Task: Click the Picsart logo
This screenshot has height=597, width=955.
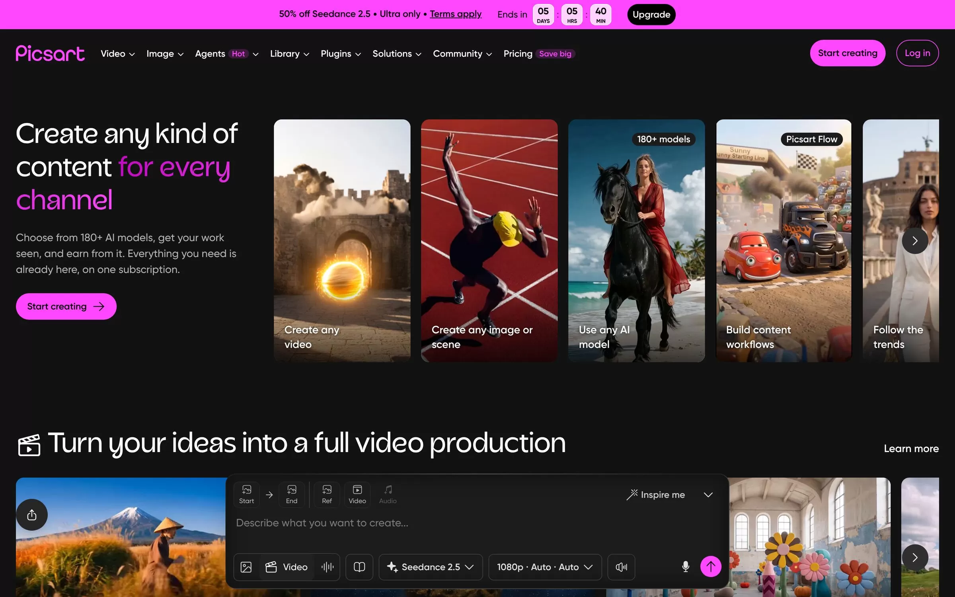Action: [50, 53]
